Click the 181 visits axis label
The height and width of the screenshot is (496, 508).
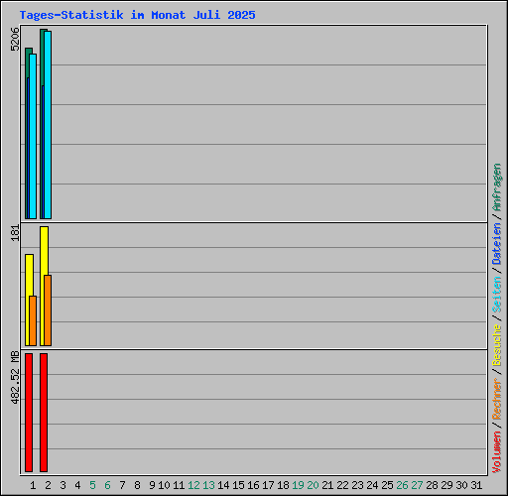coord(15,233)
